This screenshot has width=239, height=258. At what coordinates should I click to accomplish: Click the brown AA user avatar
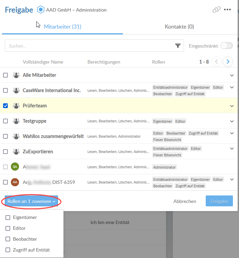point(15,182)
